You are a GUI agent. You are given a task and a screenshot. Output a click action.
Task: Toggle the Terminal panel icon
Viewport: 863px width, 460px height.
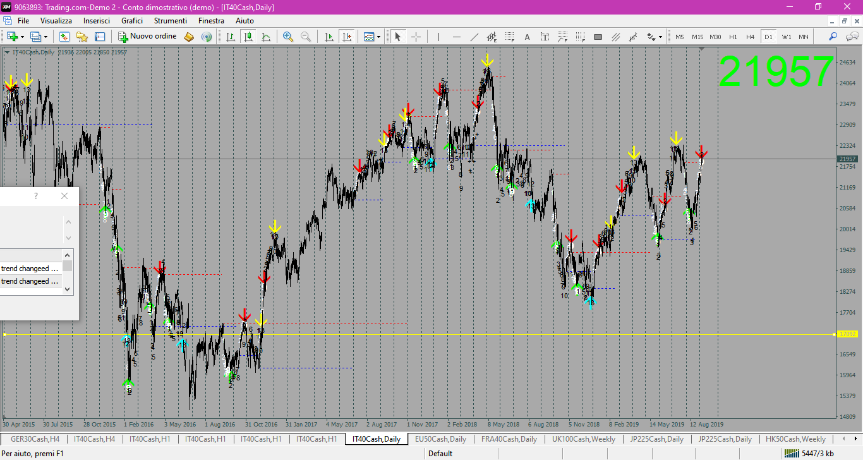click(100, 37)
